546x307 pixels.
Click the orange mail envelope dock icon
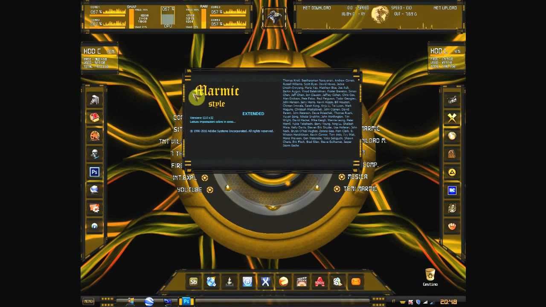pos(356,281)
